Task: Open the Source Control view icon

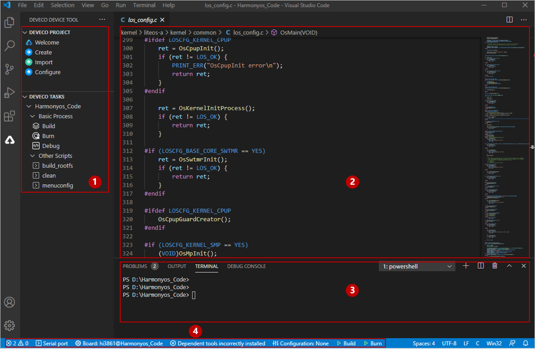Action: [x=9, y=69]
